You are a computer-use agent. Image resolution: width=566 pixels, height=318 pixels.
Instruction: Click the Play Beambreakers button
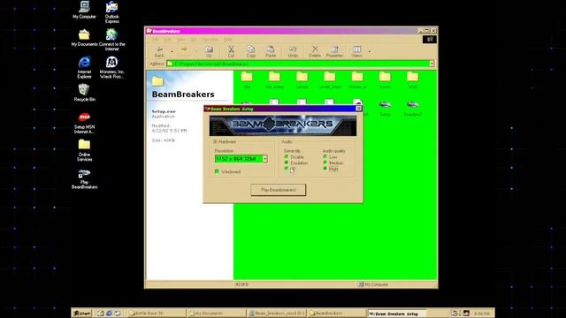pyautogui.click(x=279, y=190)
